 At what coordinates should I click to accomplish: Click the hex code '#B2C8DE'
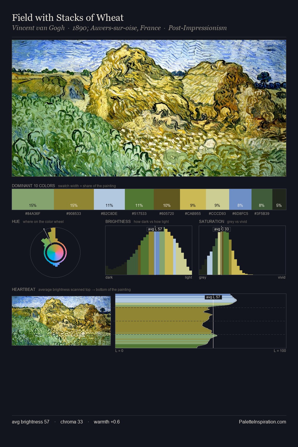click(109, 214)
